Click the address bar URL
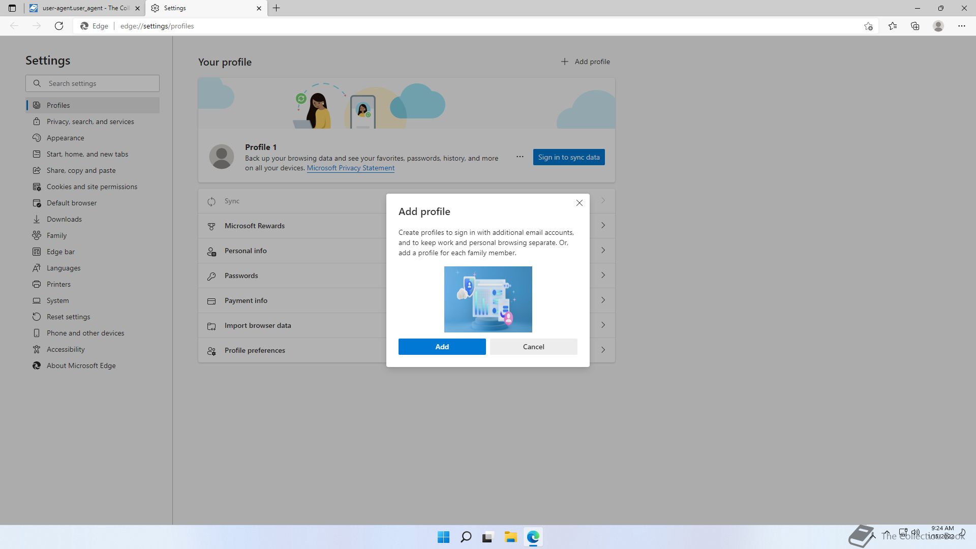976x549 pixels. click(x=157, y=26)
